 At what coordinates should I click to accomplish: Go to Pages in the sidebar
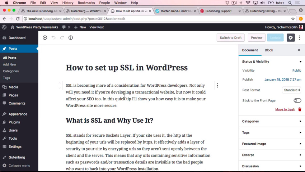pos(19,95)
